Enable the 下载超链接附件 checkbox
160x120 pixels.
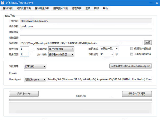(x=132, y=54)
